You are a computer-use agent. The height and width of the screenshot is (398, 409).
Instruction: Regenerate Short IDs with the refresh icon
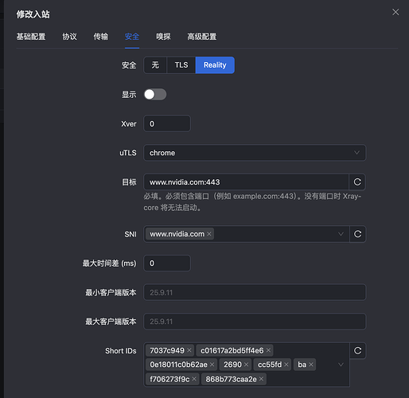(357, 351)
